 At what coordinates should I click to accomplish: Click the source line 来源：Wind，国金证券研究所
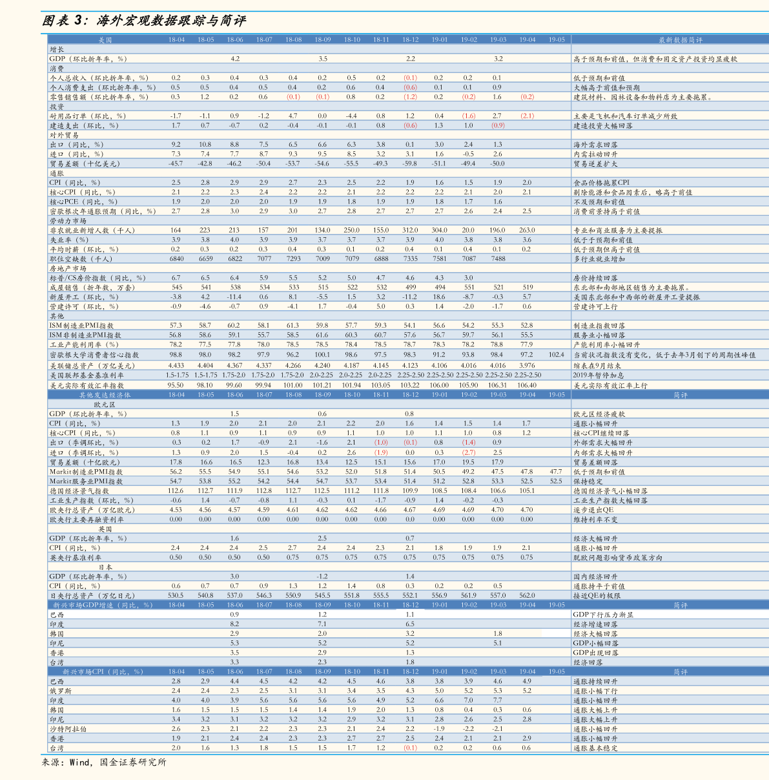coord(104,763)
